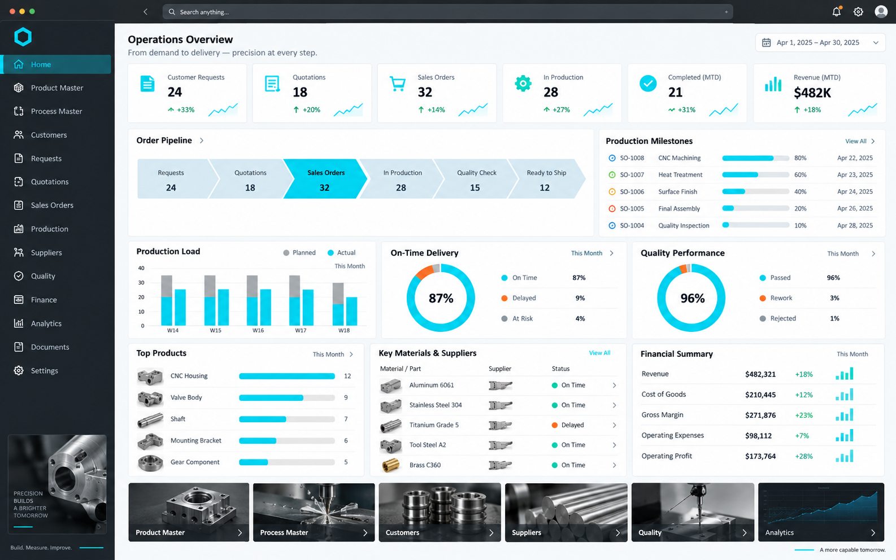Click the Brass C360 material image
The image size is (896, 560).
[x=391, y=465]
